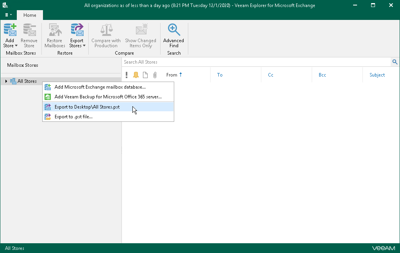The height and width of the screenshot is (253, 400).
Task: Choose Export to .pst file...
Action: (108, 117)
